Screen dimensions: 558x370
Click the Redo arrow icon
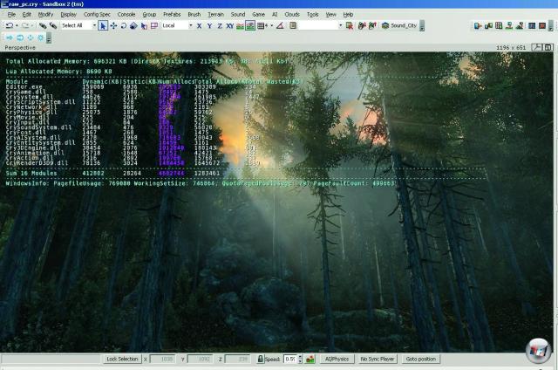25,25
